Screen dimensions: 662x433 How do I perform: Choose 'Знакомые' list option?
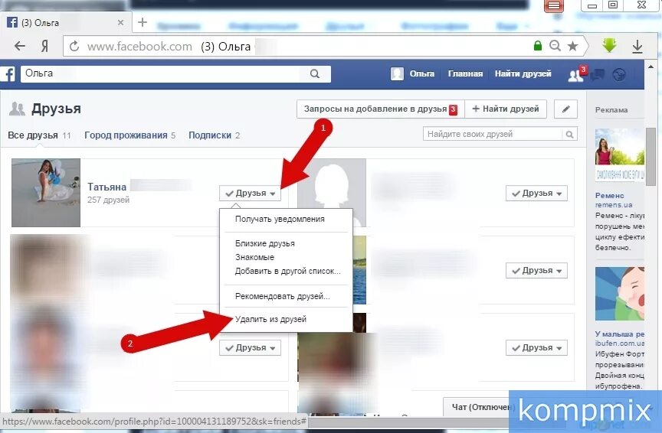coord(254,257)
